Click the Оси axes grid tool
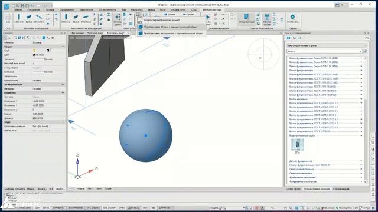This screenshot has width=378, height=212. click(8, 19)
